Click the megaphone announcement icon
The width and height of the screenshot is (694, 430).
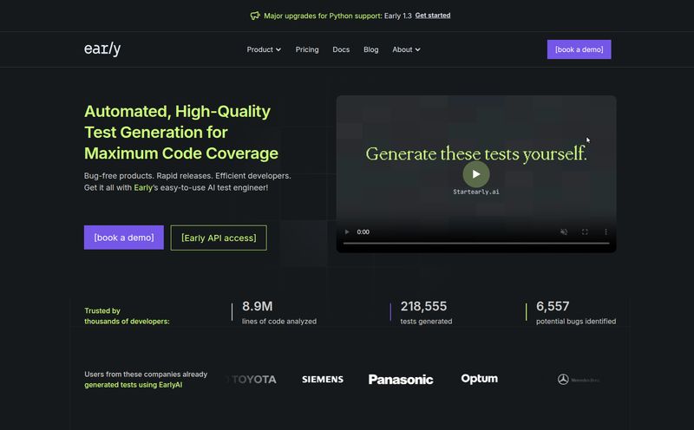click(x=255, y=16)
